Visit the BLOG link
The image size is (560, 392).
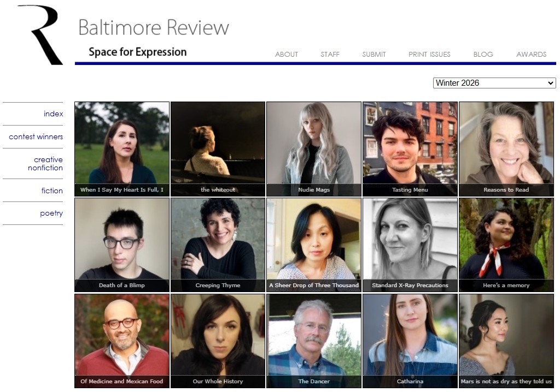coord(483,55)
